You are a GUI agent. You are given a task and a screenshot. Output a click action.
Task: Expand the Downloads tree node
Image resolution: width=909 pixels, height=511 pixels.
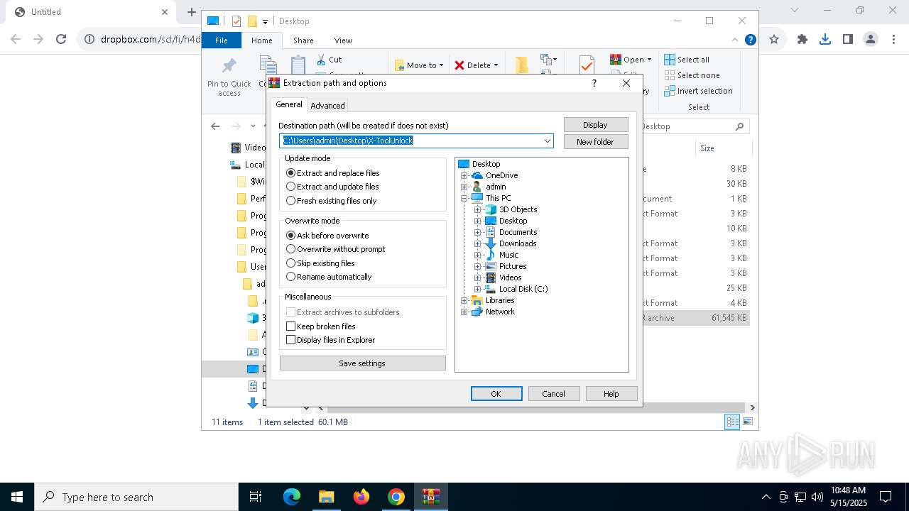pyautogui.click(x=478, y=243)
